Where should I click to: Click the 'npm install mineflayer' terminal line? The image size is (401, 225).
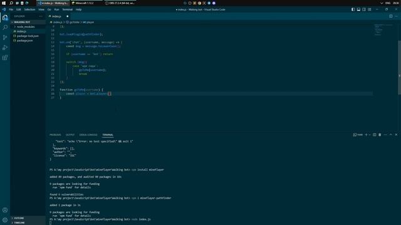[x=107, y=169]
